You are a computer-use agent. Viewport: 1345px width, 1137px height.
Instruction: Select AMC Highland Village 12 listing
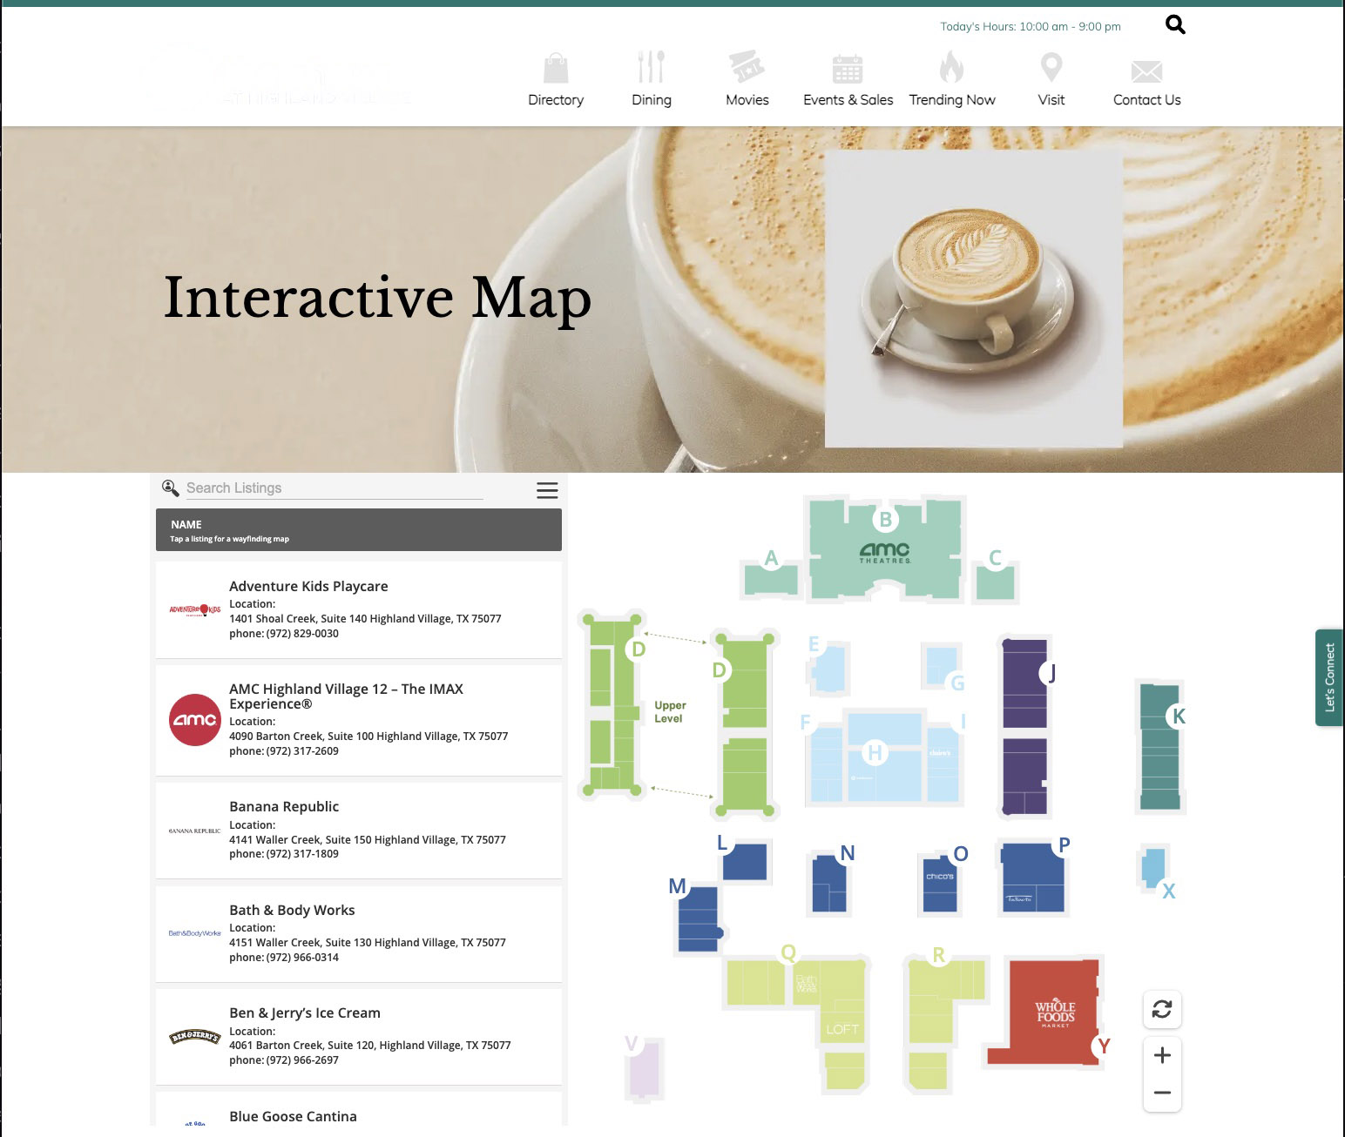[x=359, y=720]
